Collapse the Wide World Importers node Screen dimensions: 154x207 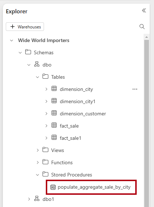12,40
